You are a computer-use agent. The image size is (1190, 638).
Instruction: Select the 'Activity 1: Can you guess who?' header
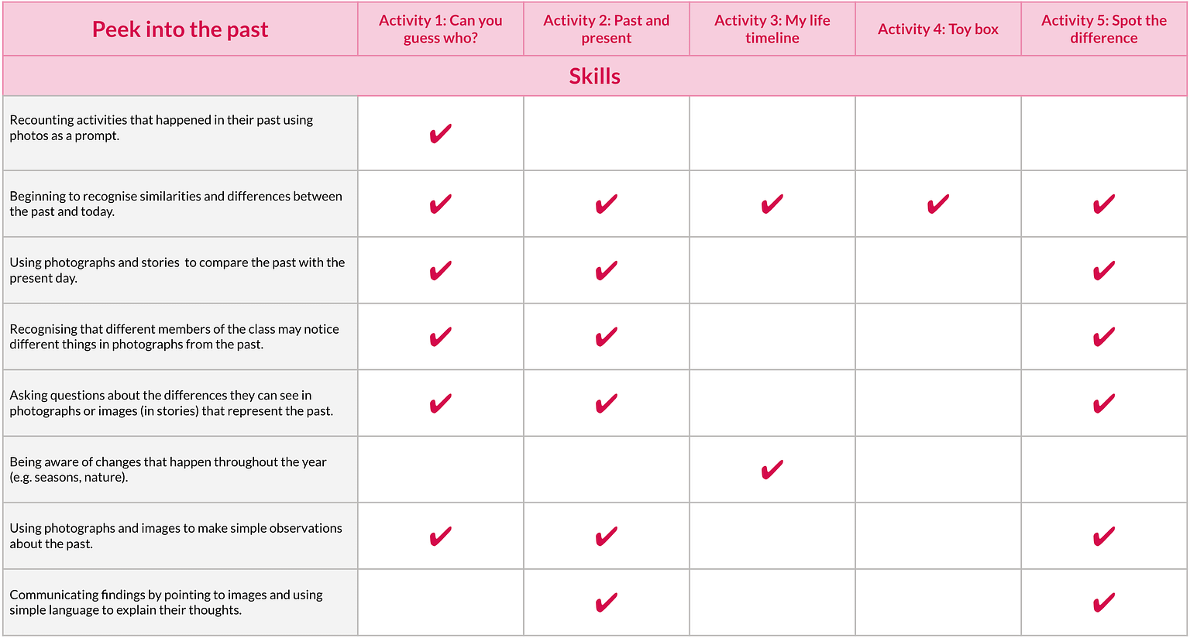click(440, 29)
